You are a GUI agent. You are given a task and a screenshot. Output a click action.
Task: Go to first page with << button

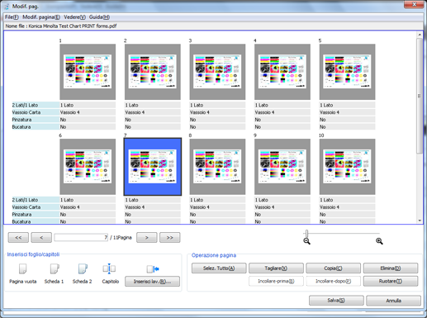(18, 237)
